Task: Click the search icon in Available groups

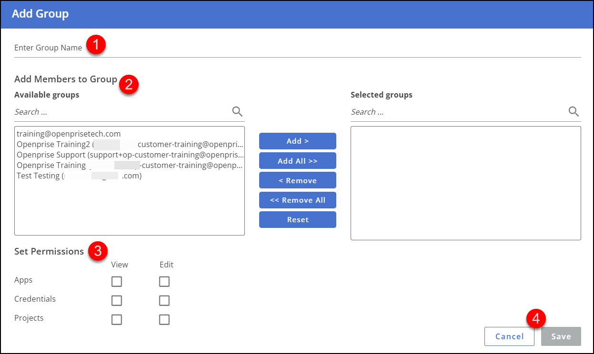Action: (237, 111)
